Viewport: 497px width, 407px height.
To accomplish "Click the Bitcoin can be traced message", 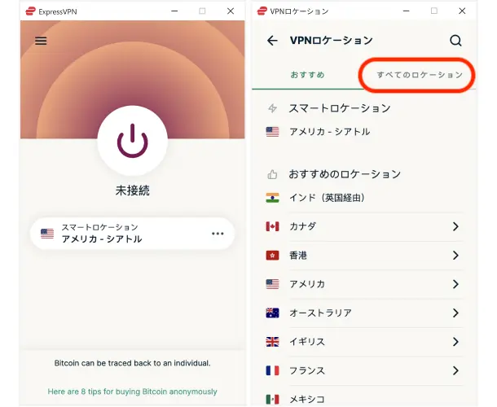I will pyautogui.click(x=132, y=363).
